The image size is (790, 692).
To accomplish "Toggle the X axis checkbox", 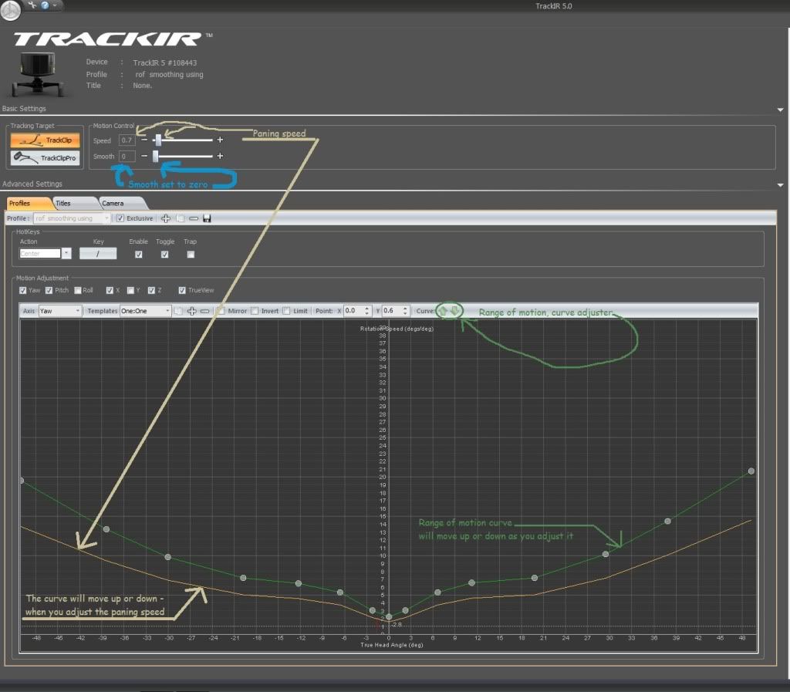I will pyautogui.click(x=110, y=290).
